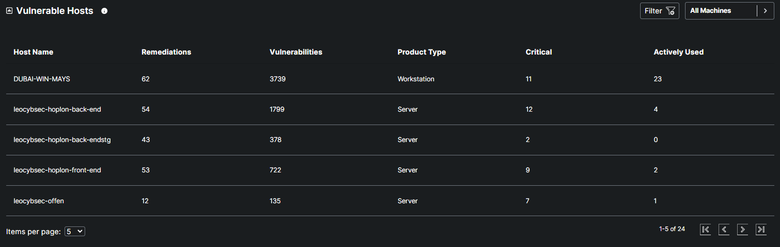
Task: Open leocybsec-hoplon-back-endstg host row
Action: pyautogui.click(x=62, y=140)
